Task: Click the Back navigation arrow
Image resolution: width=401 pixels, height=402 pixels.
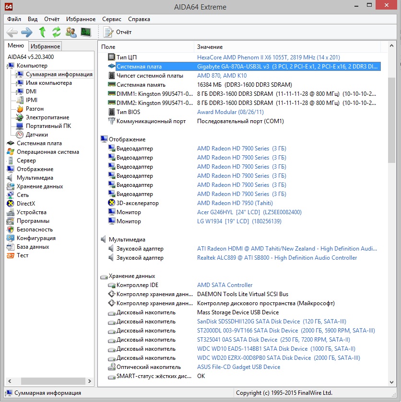Action: pyautogui.click(x=12, y=32)
